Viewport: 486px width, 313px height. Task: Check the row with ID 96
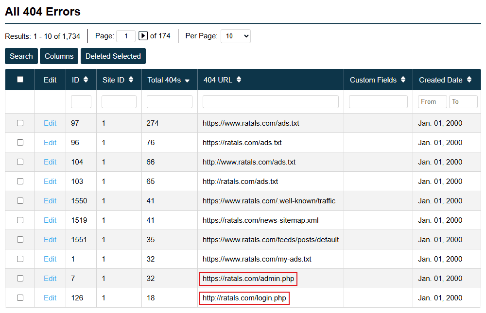click(x=20, y=142)
